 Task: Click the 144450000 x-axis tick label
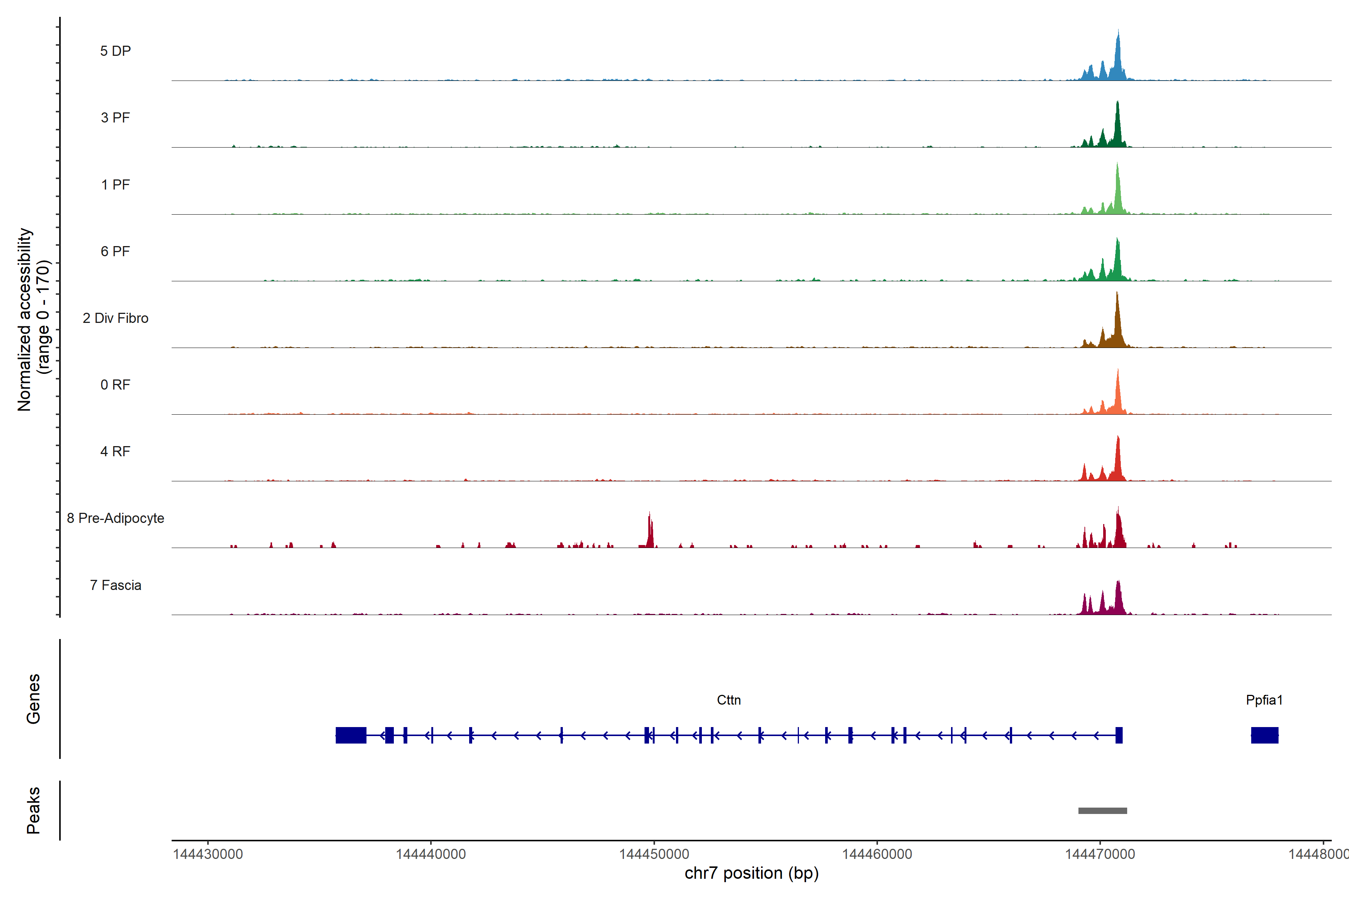[x=654, y=854]
